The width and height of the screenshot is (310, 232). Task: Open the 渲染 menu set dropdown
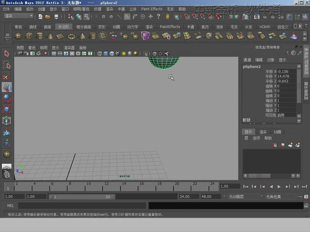[19, 16]
